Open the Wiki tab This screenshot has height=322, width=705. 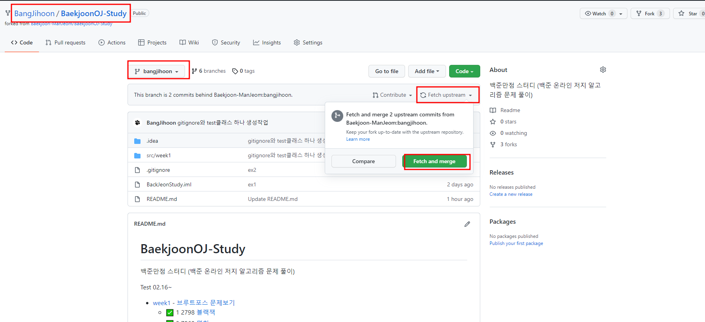tap(189, 42)
